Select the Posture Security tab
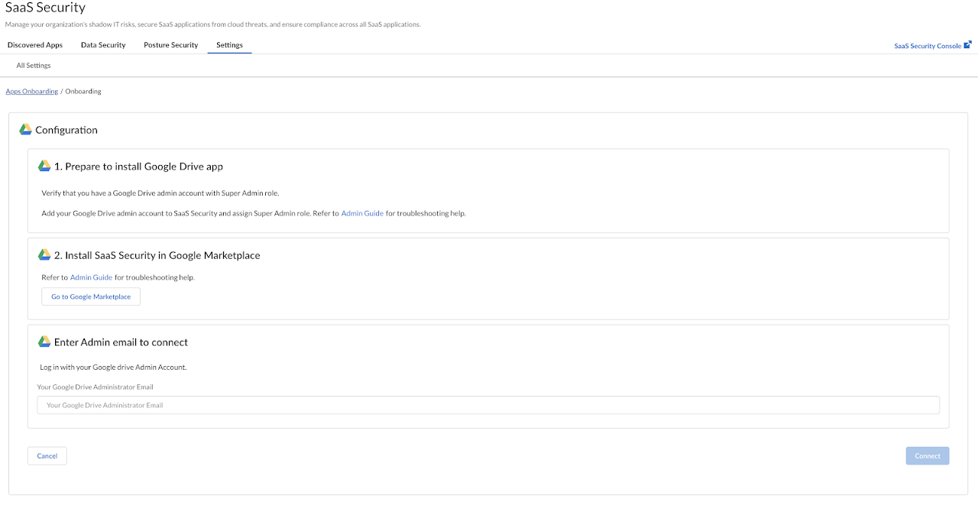The width and height of the screenshot is (978, 531). pyautogui.click(x=171, y=45)
